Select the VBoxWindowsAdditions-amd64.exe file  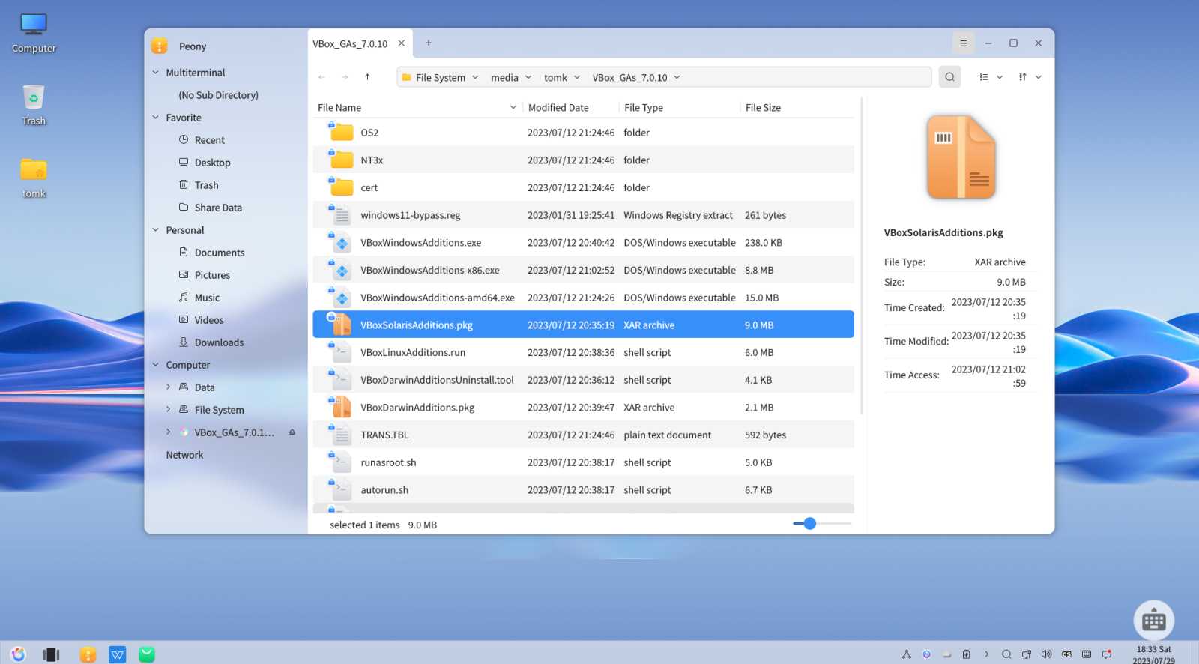tap(583, 298)
